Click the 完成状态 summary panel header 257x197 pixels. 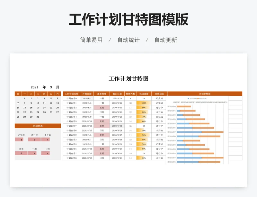click(x=38, y=126)
